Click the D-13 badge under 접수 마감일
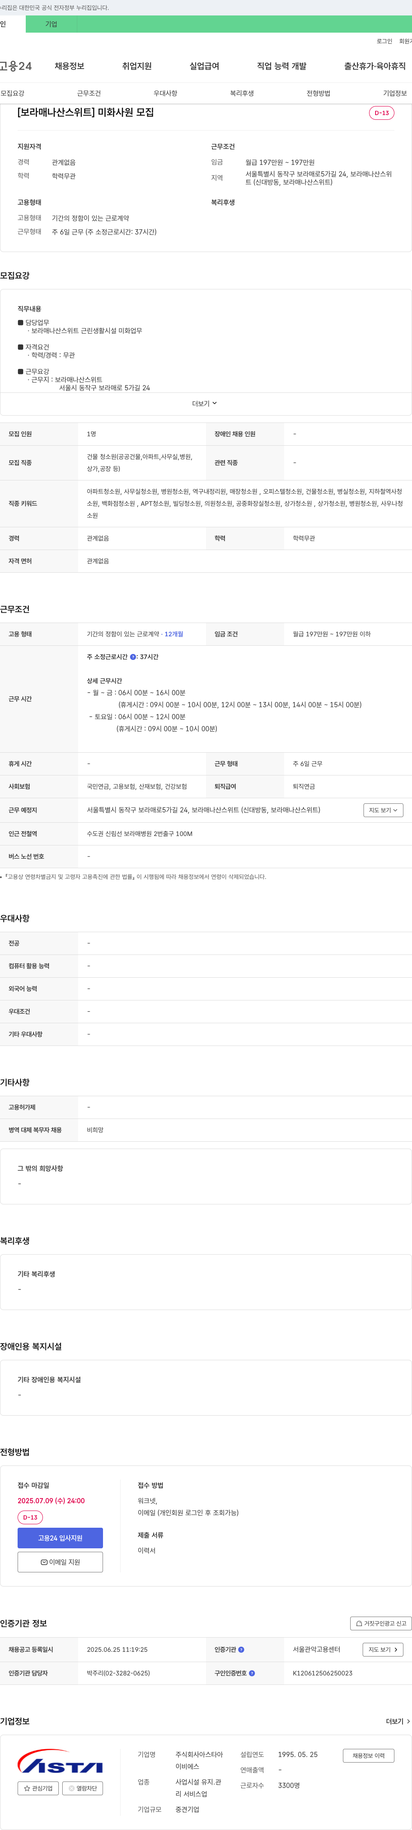This screenshot has height=1830, width=412. point(30,1517)
